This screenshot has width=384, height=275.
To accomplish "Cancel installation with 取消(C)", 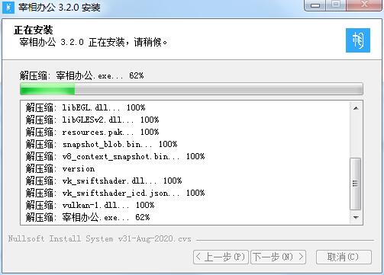I will 344,257.
